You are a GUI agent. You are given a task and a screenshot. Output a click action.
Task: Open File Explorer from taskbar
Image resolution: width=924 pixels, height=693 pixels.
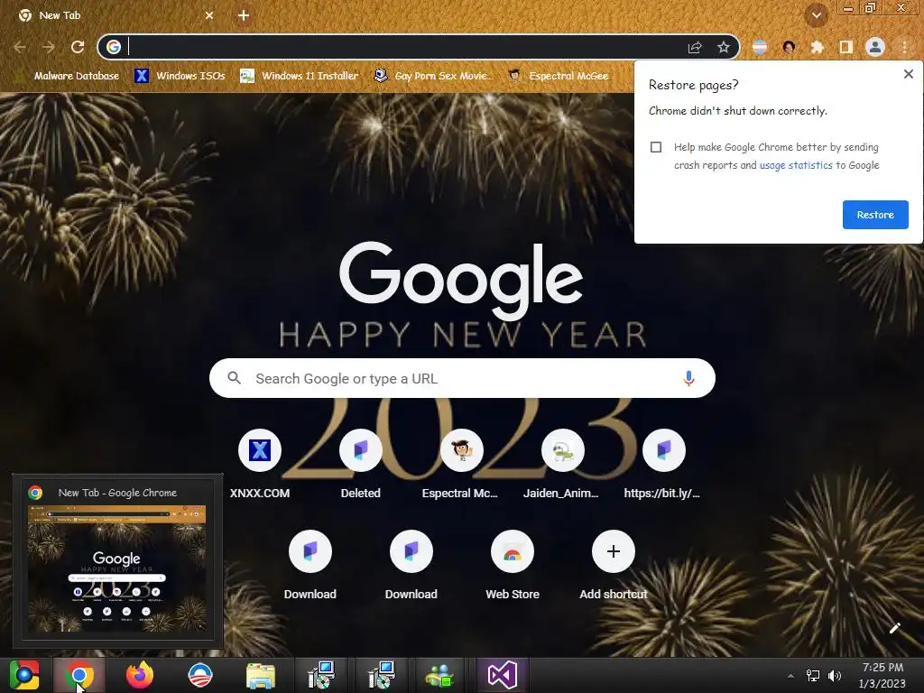pyautogui.click(x=261, y=675)
